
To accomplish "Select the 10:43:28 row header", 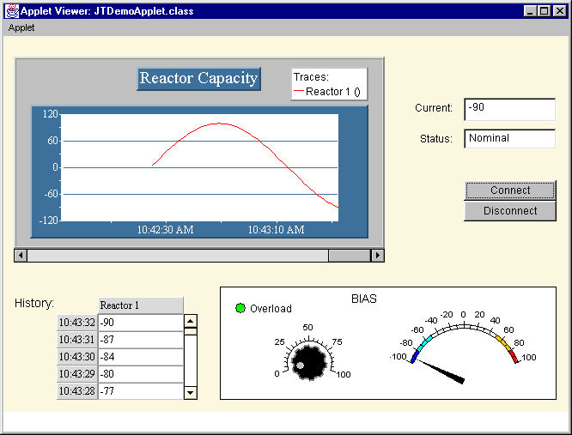I will coord(77,391).
